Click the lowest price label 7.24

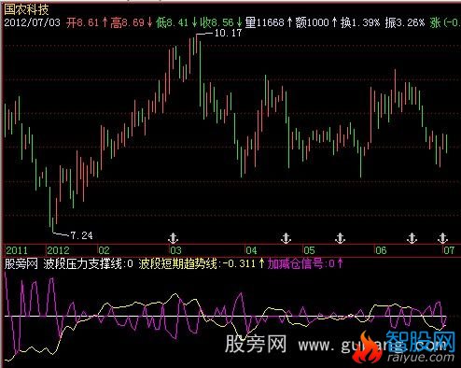coord(81,235)
